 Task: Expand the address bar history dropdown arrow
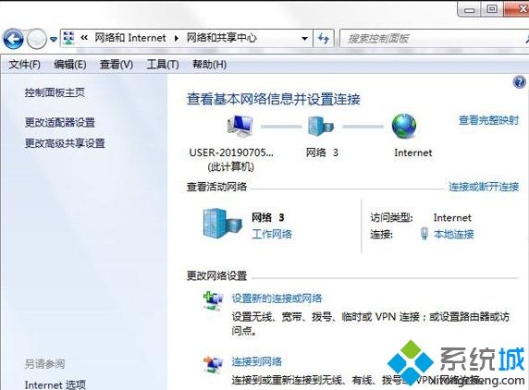pyautogui.click(x=304, y=39)
